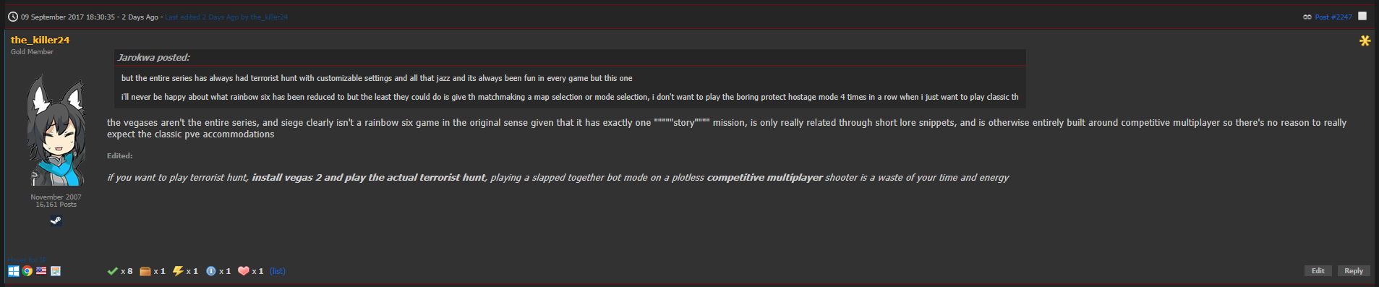
Task: Click the calendar icon in post footer
Action: coord(56,271)
